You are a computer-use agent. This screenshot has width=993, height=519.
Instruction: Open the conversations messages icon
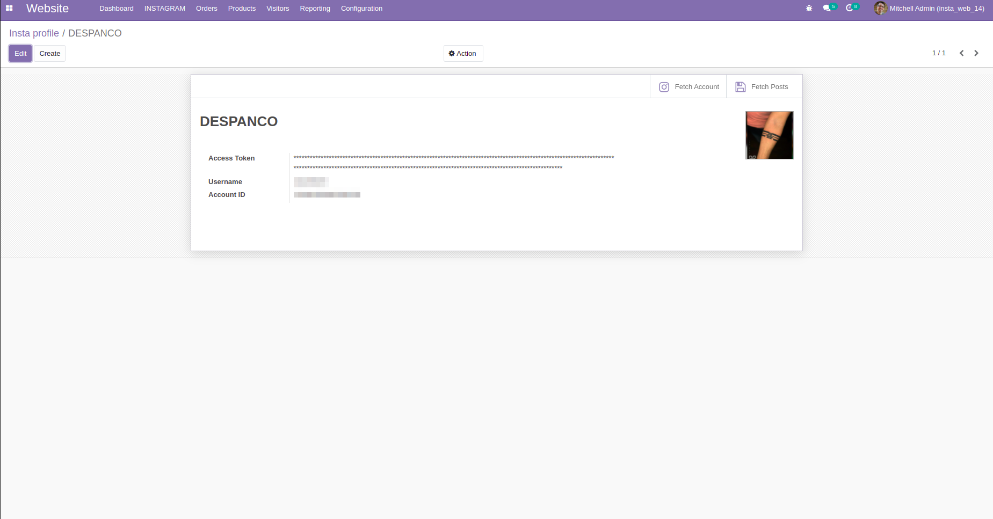pos(827,8)
